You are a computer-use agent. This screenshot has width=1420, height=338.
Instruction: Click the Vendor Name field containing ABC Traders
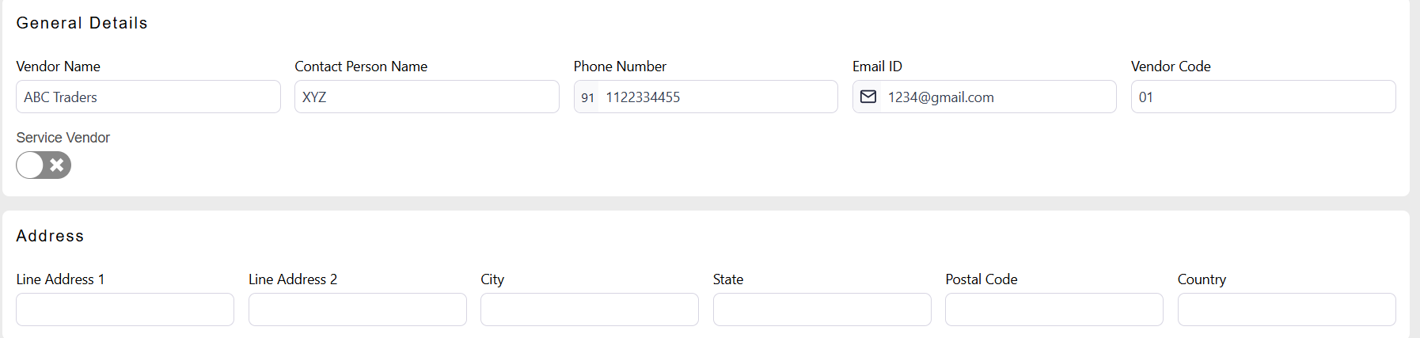tap(148, 97)
